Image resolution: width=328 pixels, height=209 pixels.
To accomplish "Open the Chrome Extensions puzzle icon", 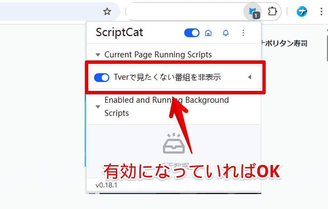I will pos(272,11).
